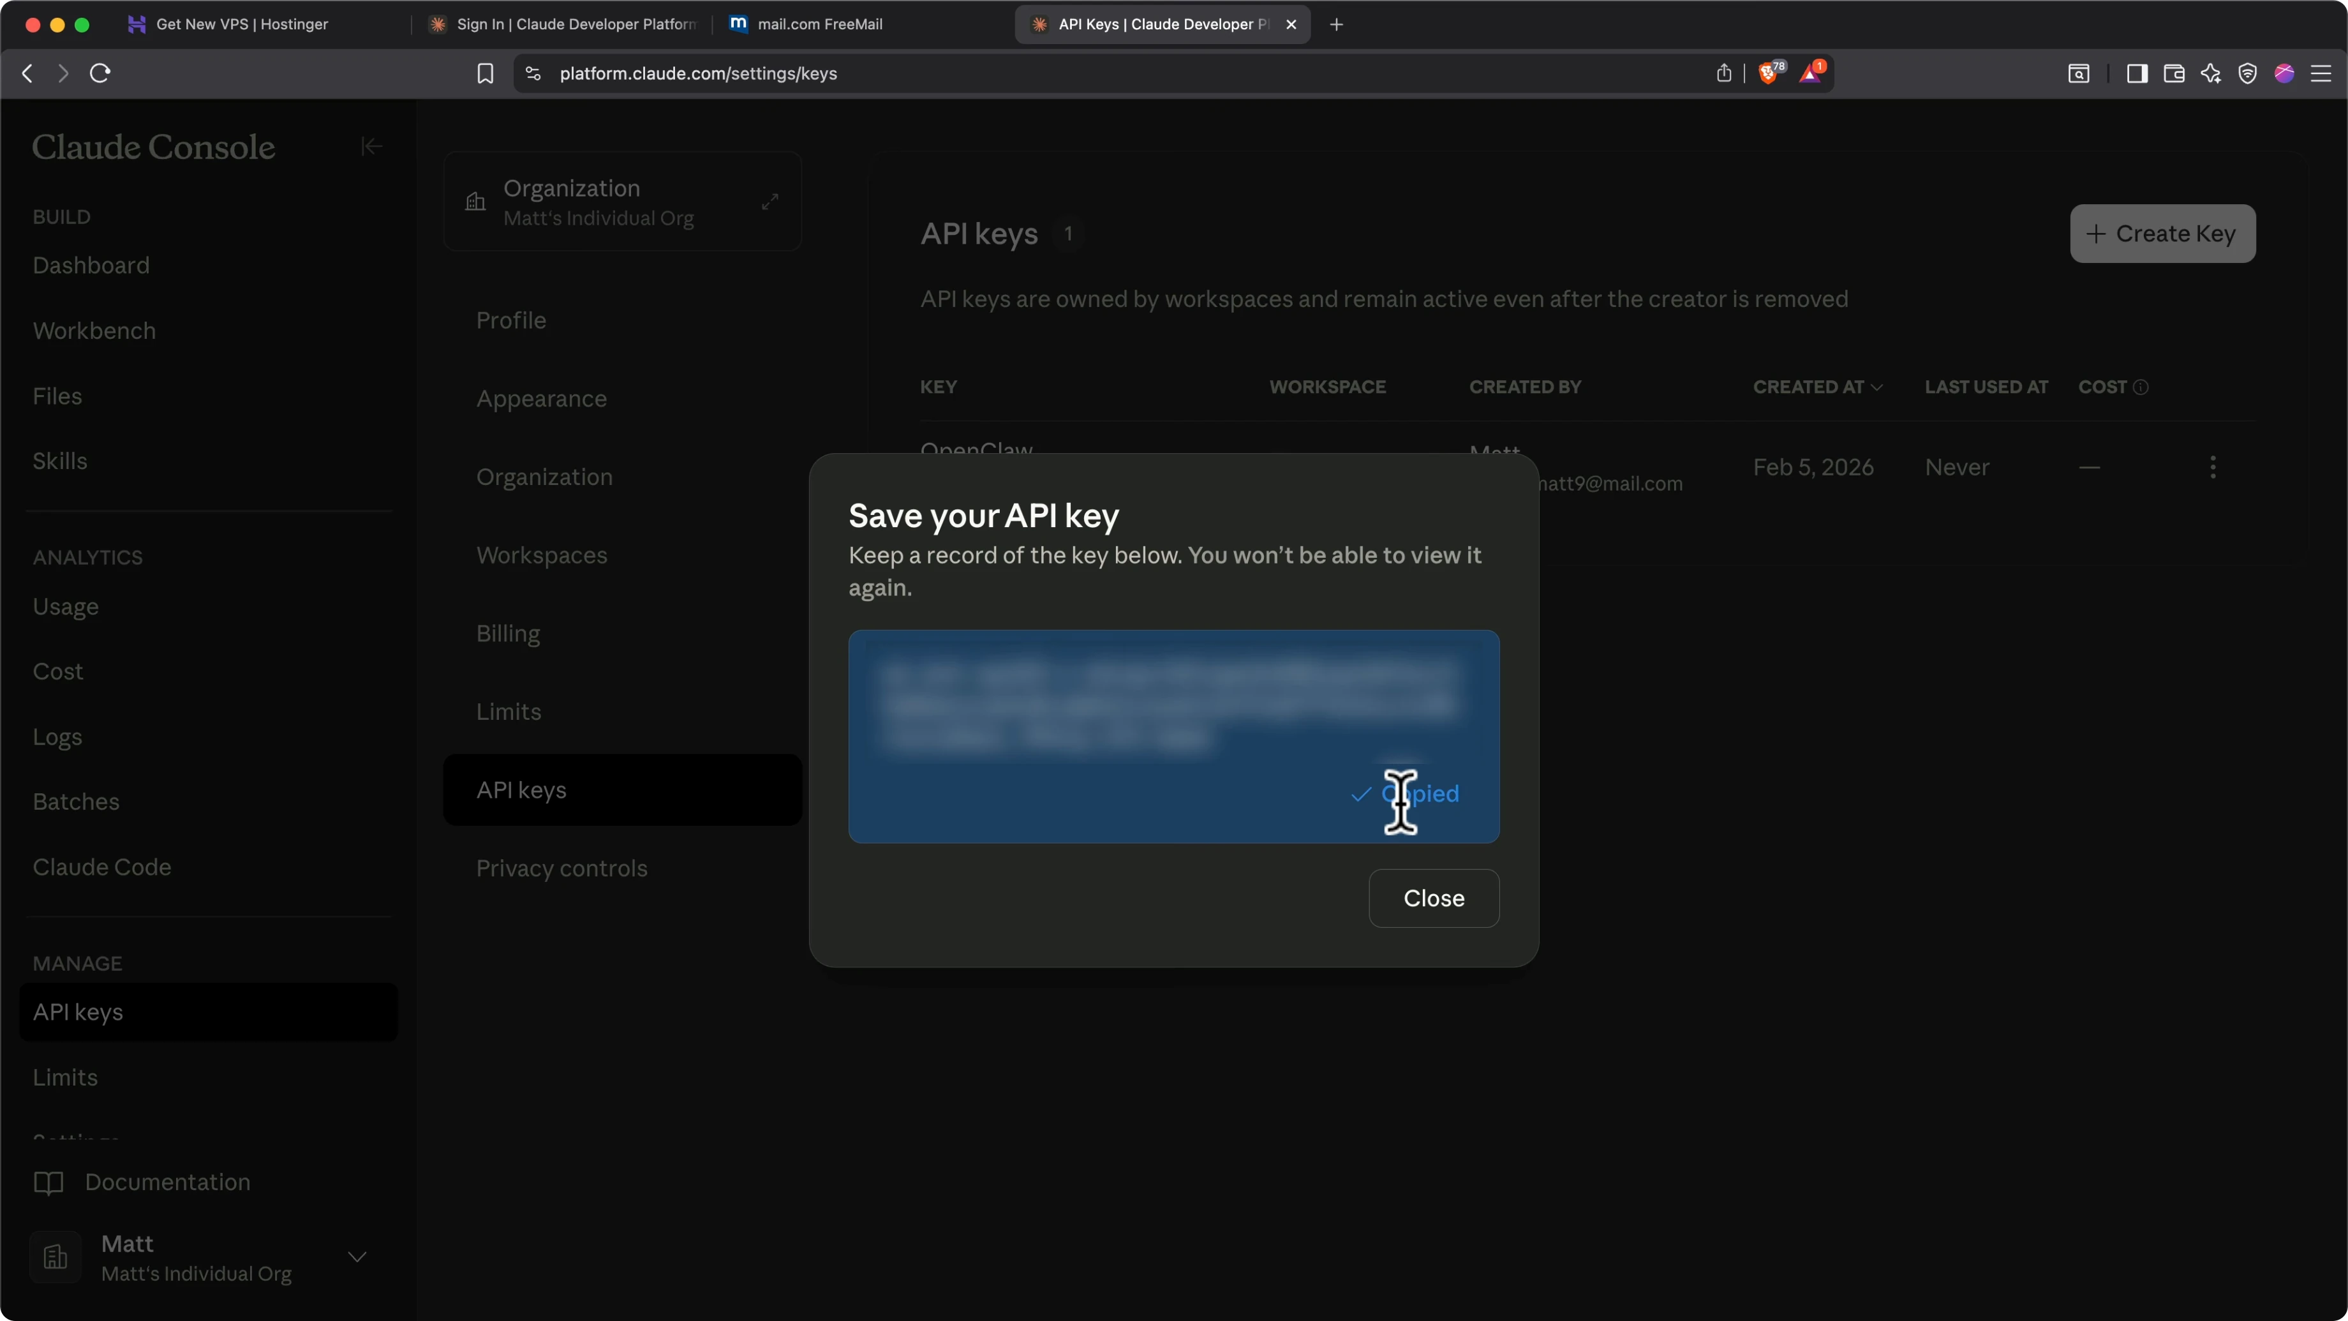Expand the Organization card arrows icon
Image resolution: width=2348 pixels, height=1321 pixels.
(770, 202)
